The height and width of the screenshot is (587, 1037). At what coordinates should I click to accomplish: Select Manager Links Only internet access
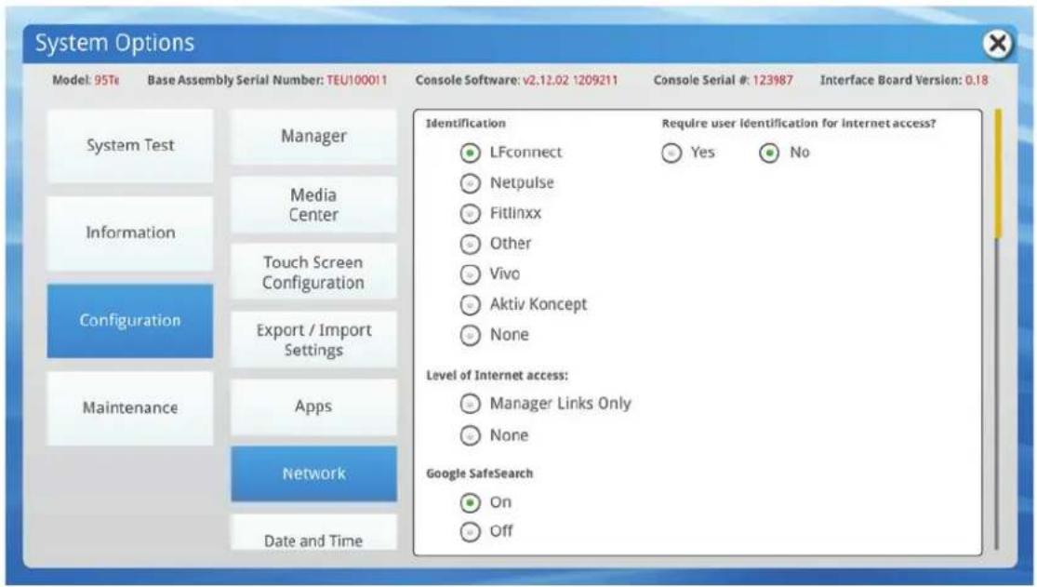click(x=471, y=404)
